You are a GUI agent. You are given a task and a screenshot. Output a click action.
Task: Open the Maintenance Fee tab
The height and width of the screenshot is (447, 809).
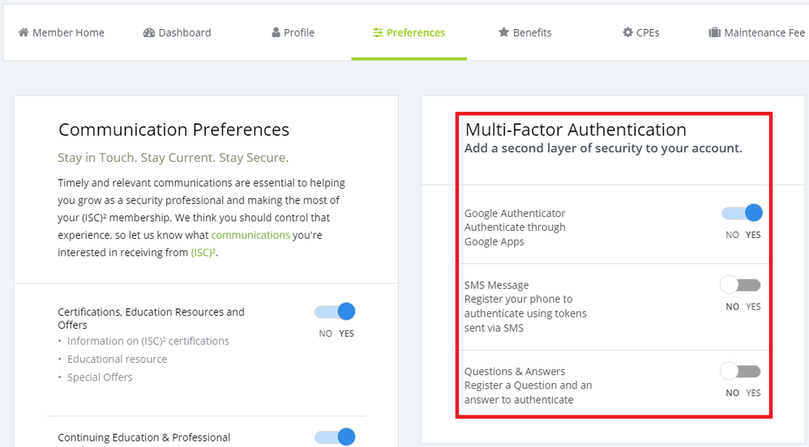[758, 33]
